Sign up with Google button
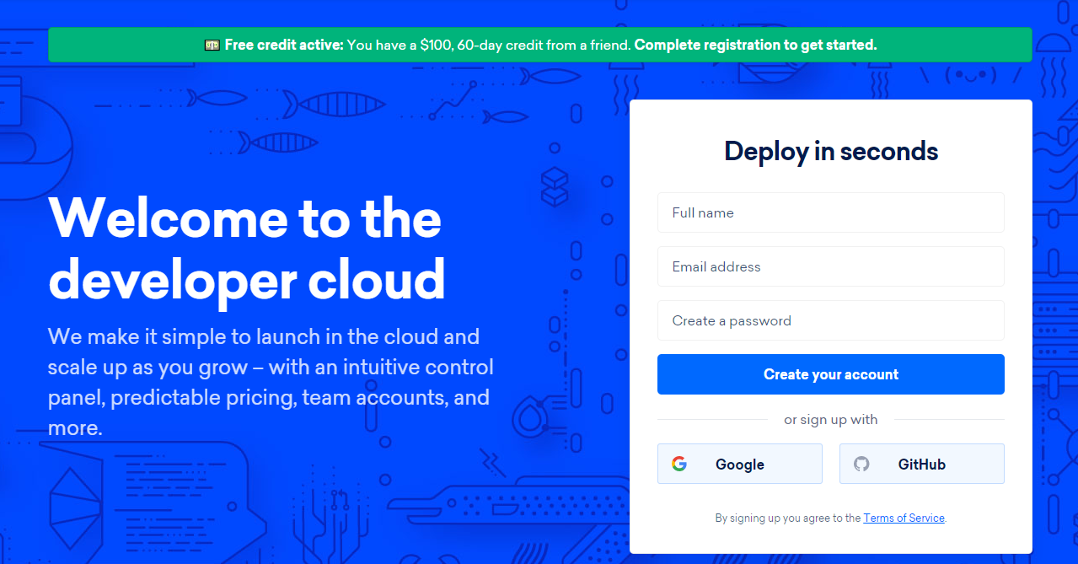The height and width of the screenshot is (564, 1078). click(739, 464)
